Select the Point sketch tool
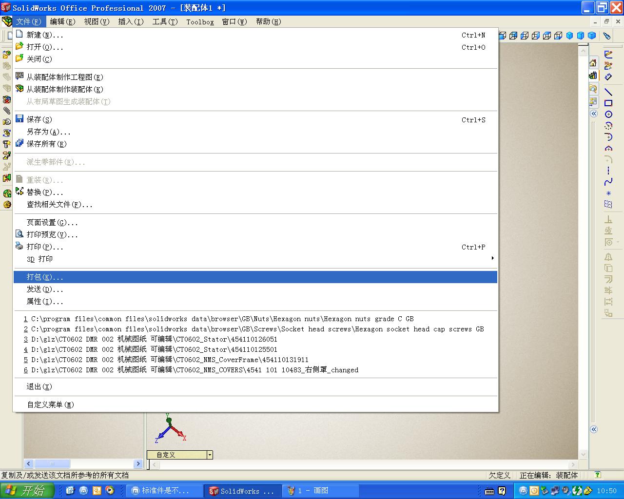This screenshot has width=624, height=499. pyautogui.click(x=608, y=193)
